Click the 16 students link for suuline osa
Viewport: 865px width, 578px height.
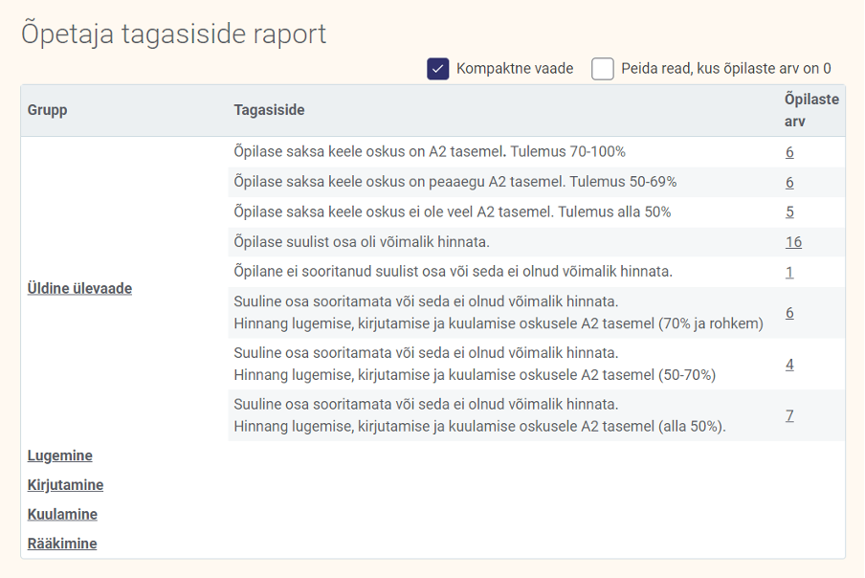tap(793, 242)
